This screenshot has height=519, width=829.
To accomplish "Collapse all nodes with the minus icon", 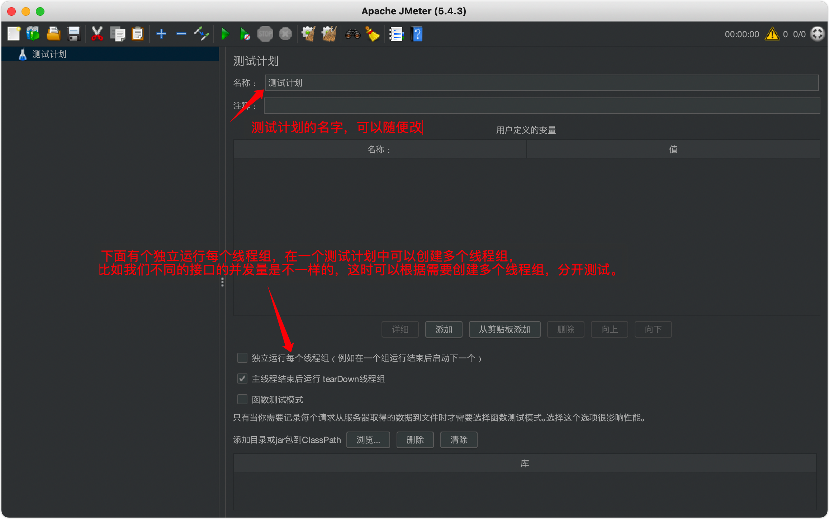I will [x=181, y=34].
